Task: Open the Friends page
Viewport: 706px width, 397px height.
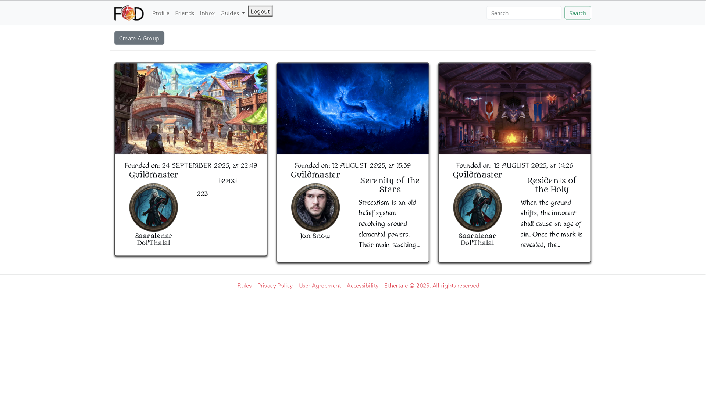Action: [185, 13]
